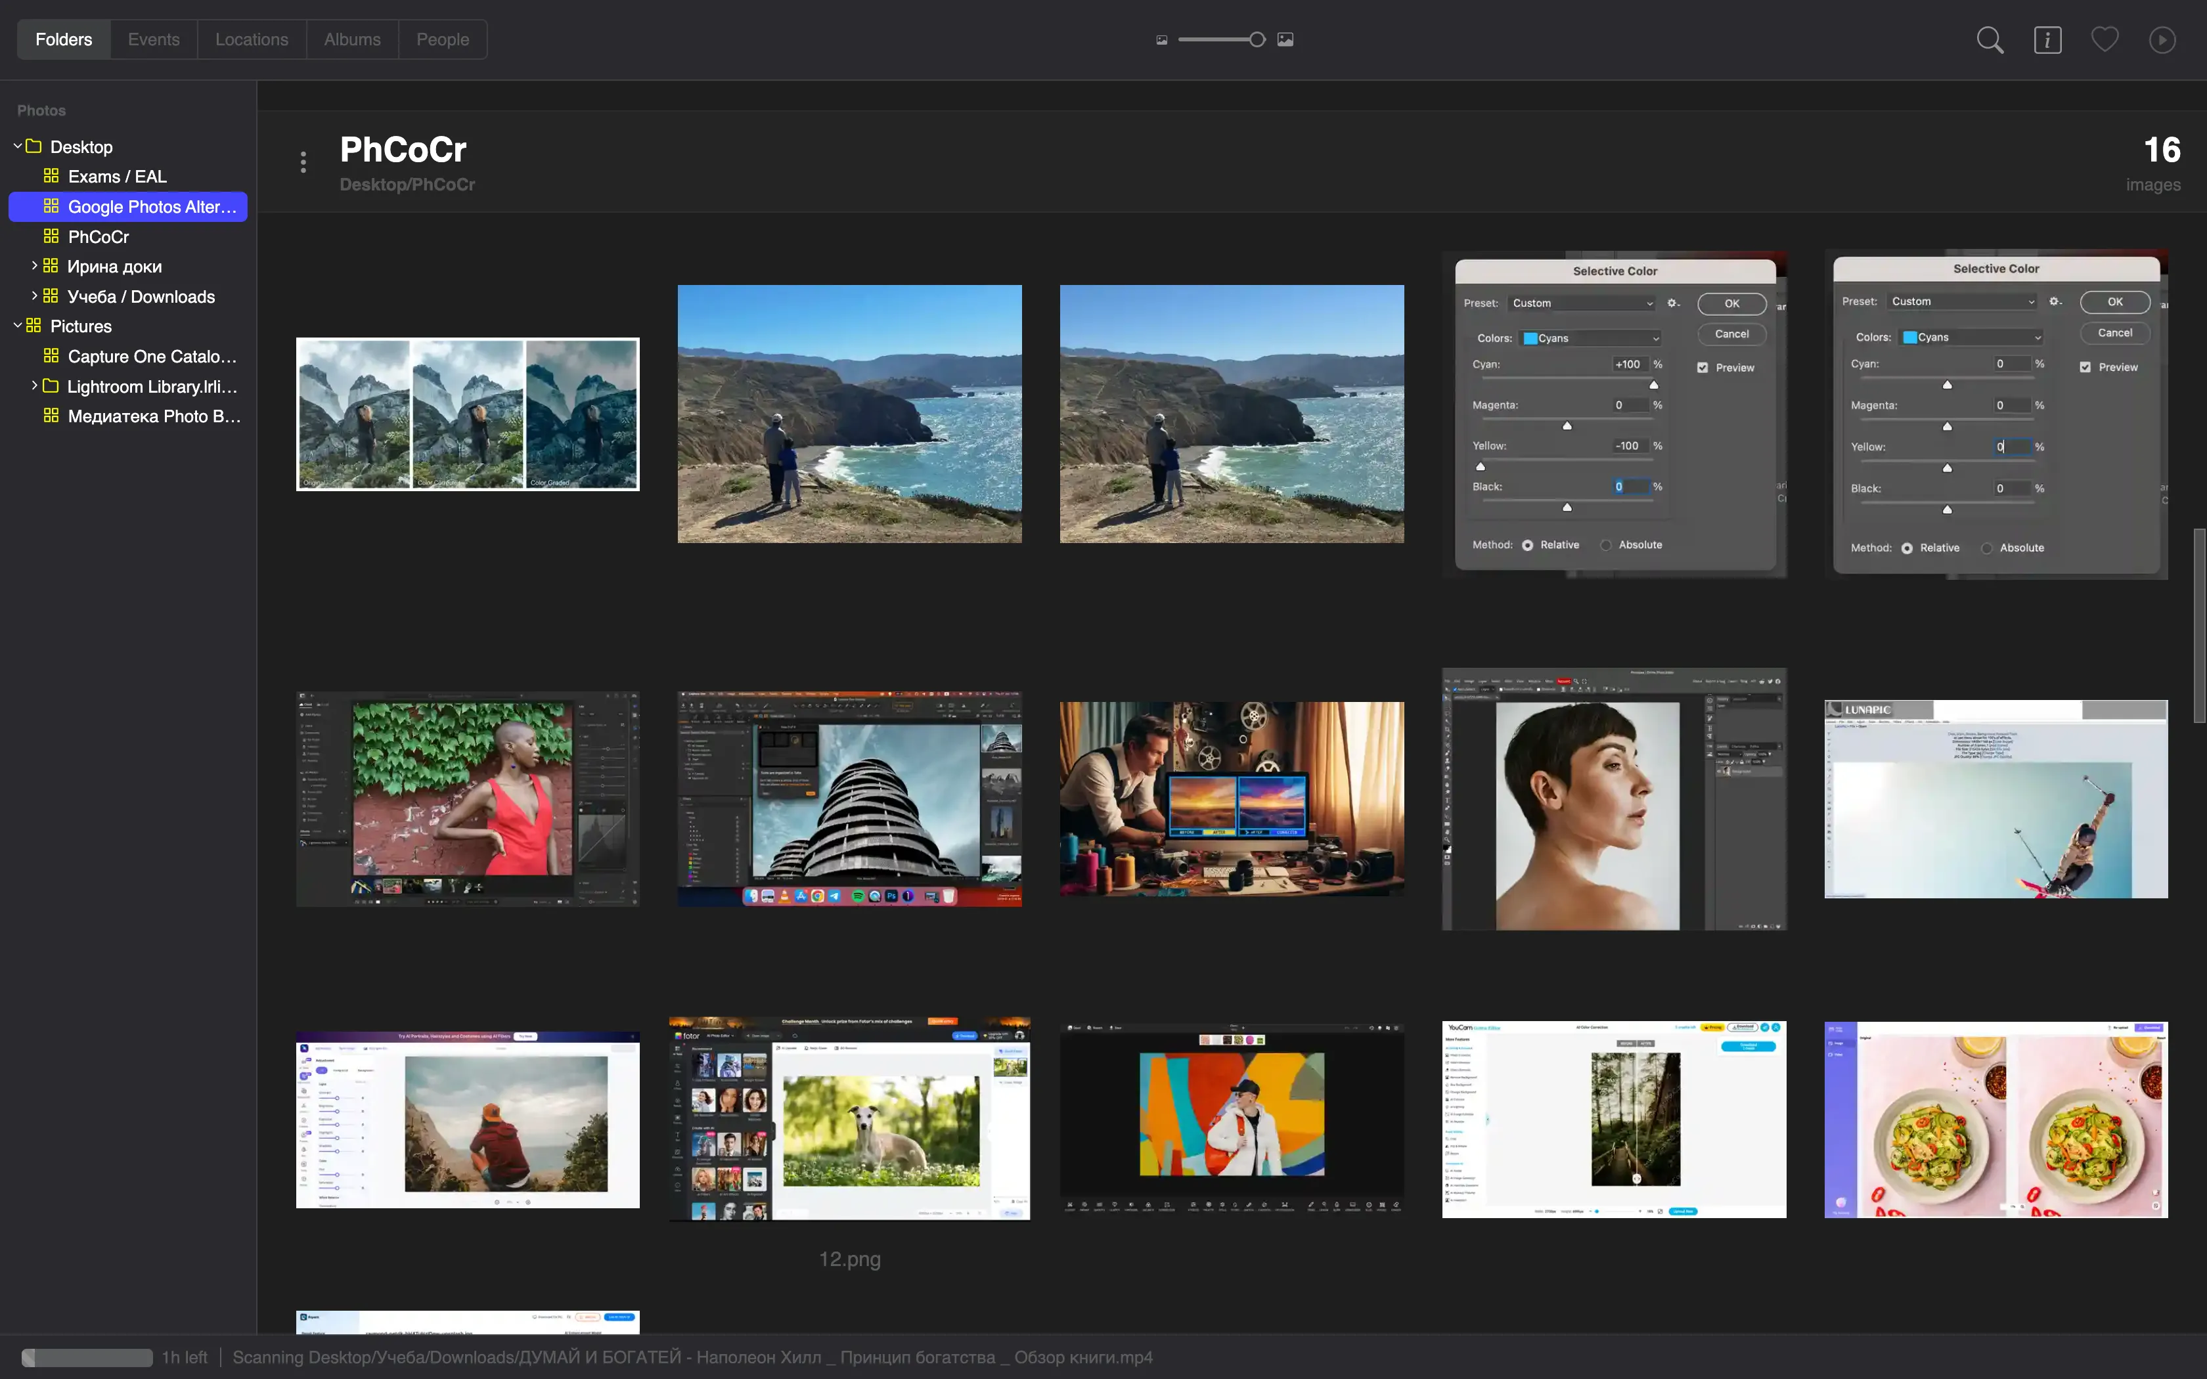Open the info panel icon

coord(2047,40)
